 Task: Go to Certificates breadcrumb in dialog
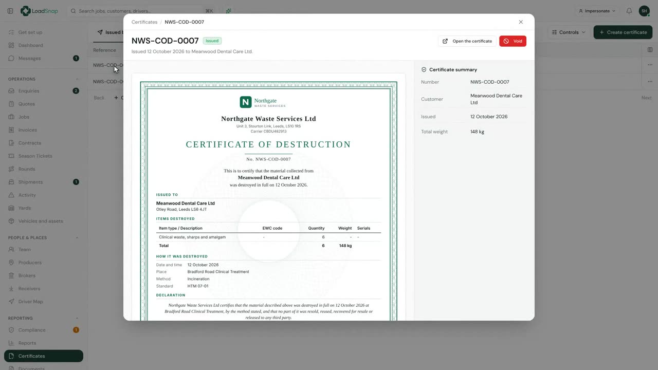click(x=144, y=22)
